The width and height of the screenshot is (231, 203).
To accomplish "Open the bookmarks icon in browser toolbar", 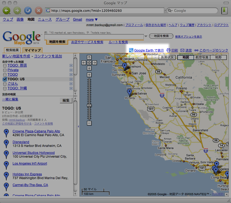I will click(224, 11).
